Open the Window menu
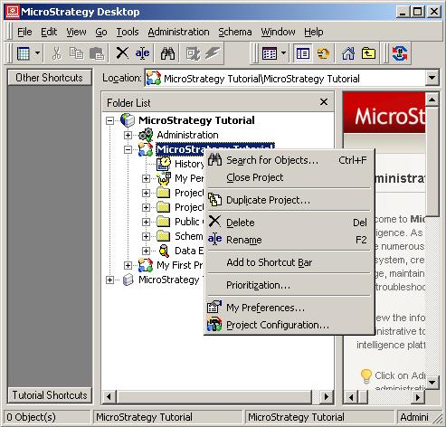 pos(278,32)
